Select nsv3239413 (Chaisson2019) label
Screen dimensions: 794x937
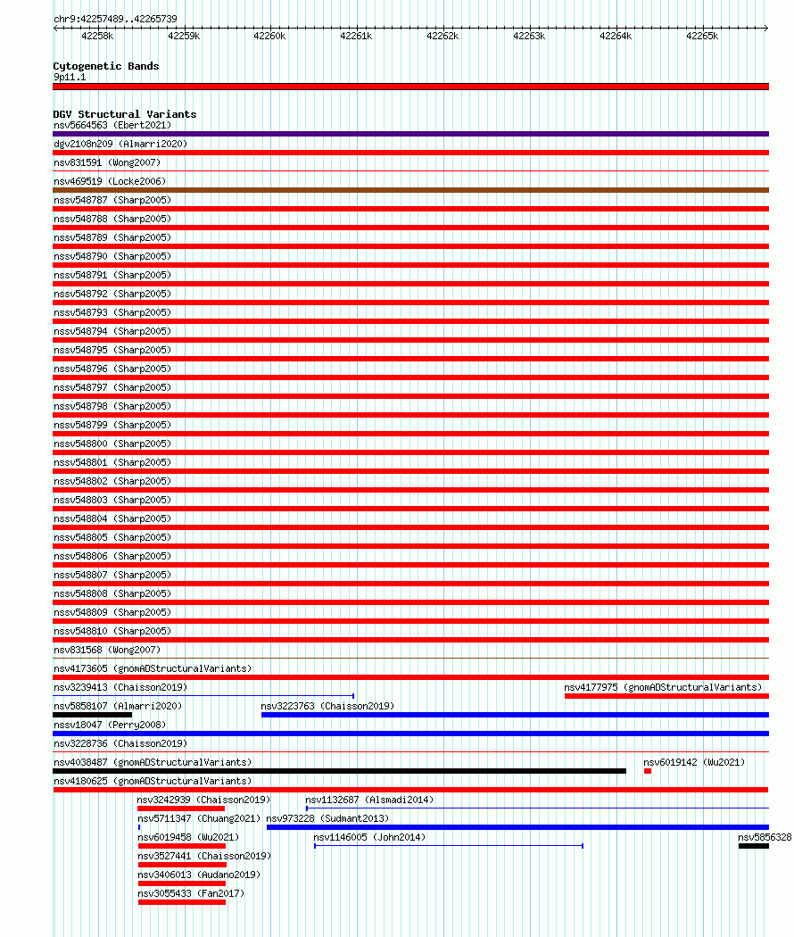point(120,687)
